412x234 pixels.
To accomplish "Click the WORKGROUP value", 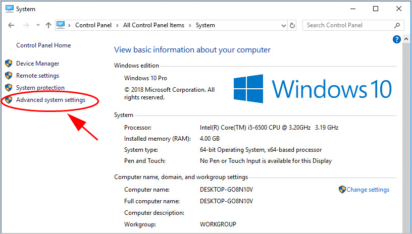I will point(218,224).
